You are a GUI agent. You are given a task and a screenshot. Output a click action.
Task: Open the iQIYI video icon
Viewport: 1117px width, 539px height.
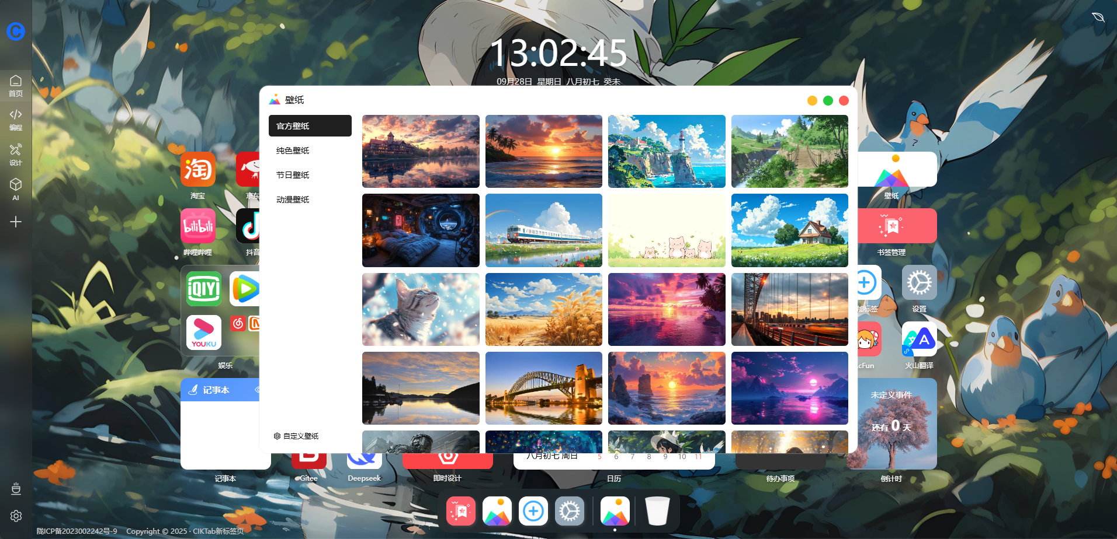[x=204, y=289]
